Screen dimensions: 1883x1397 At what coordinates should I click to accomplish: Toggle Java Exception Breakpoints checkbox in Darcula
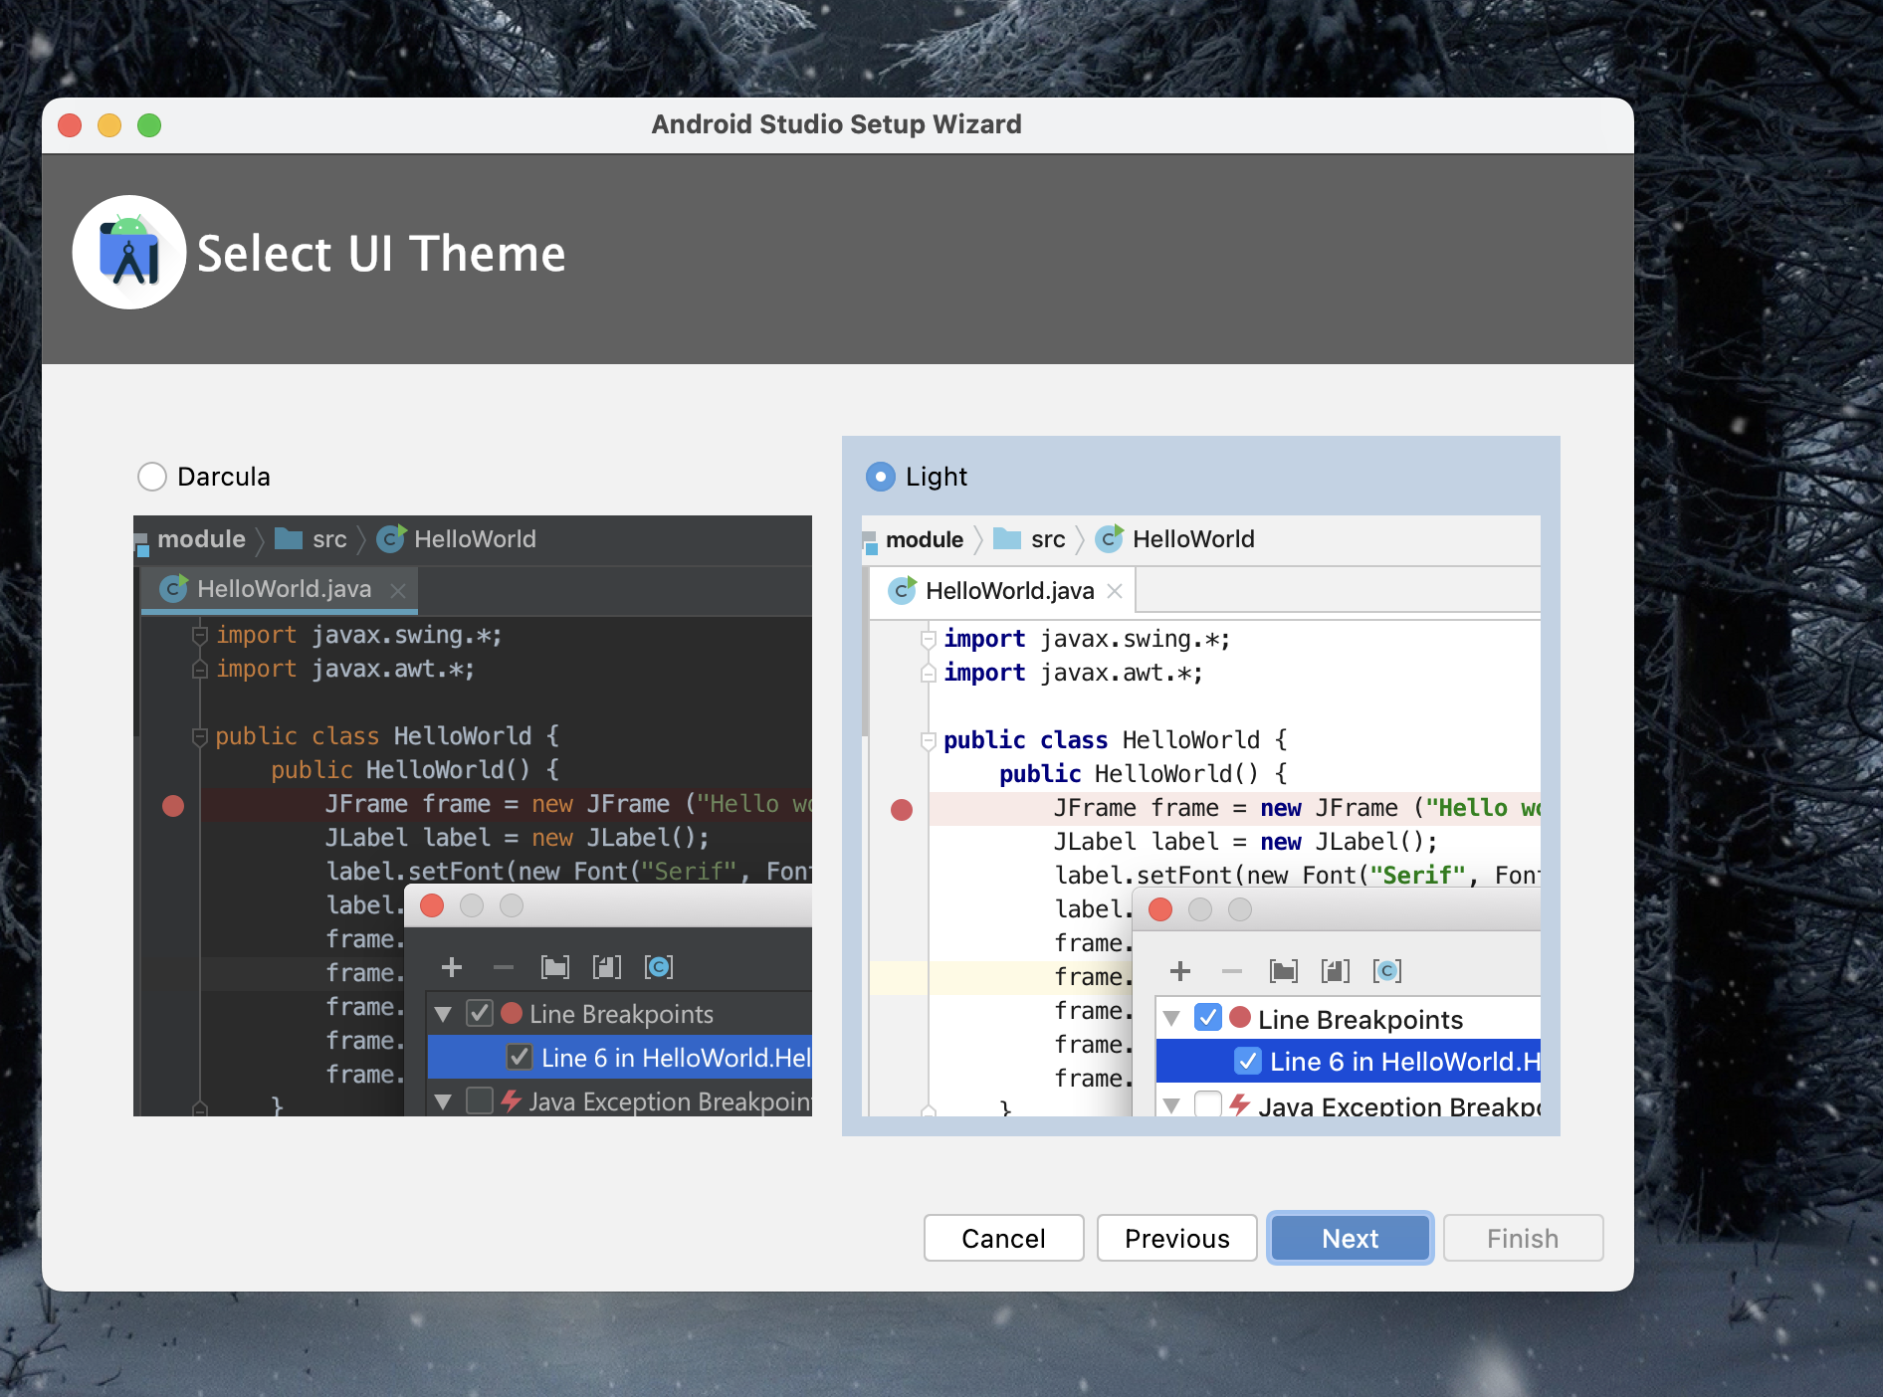[x=480, y=1100]
